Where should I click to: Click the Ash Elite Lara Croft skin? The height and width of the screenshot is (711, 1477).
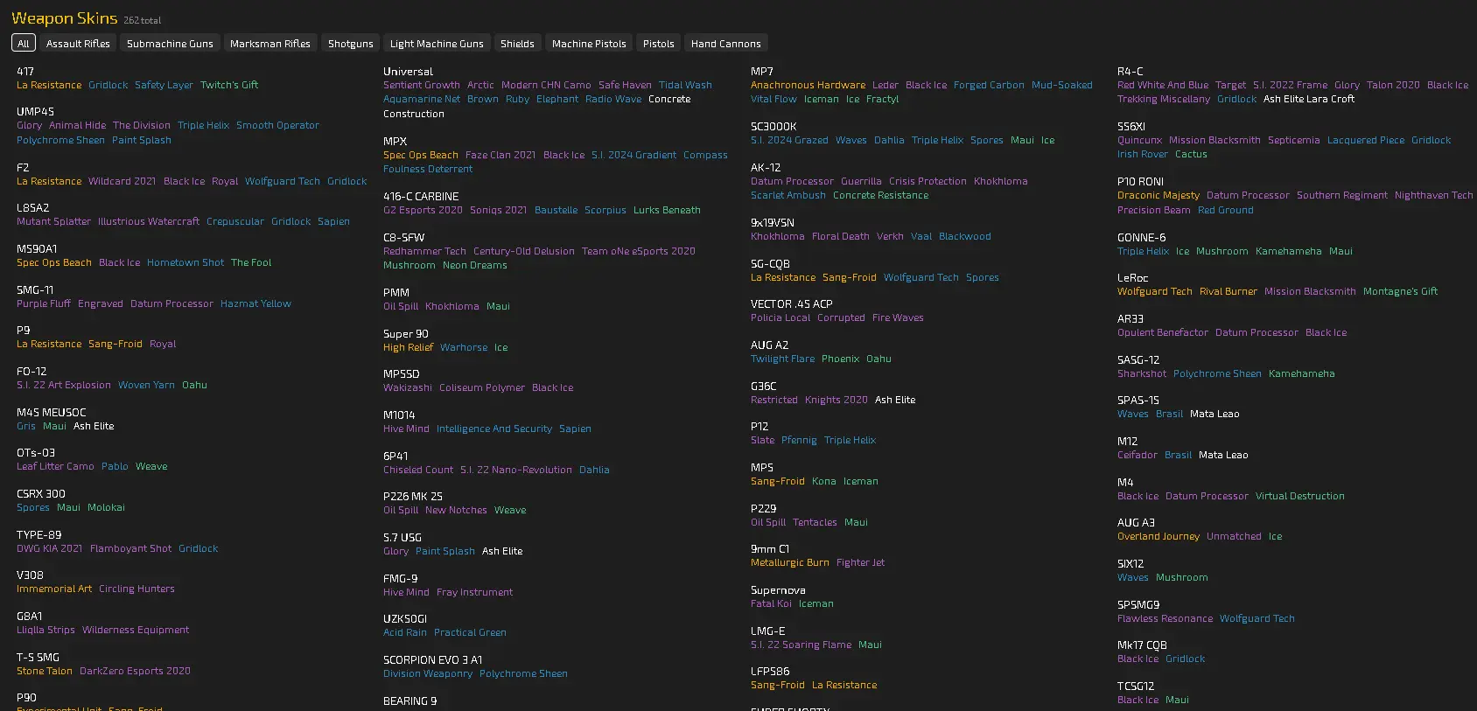1309,99
